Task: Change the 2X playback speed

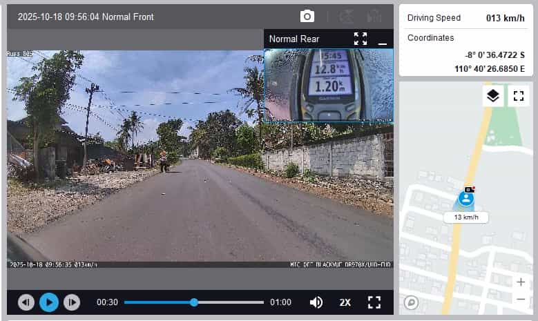Action: (x=345, y=302)
